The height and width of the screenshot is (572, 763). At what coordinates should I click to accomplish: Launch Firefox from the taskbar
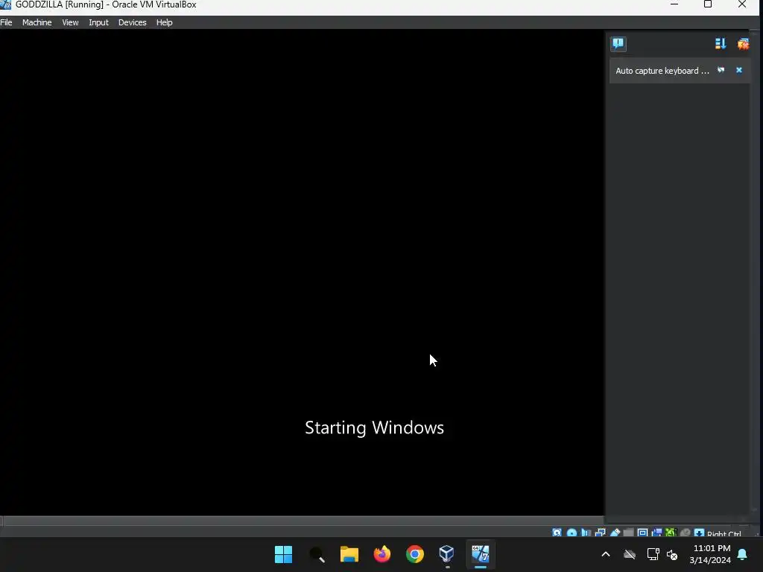382,554
